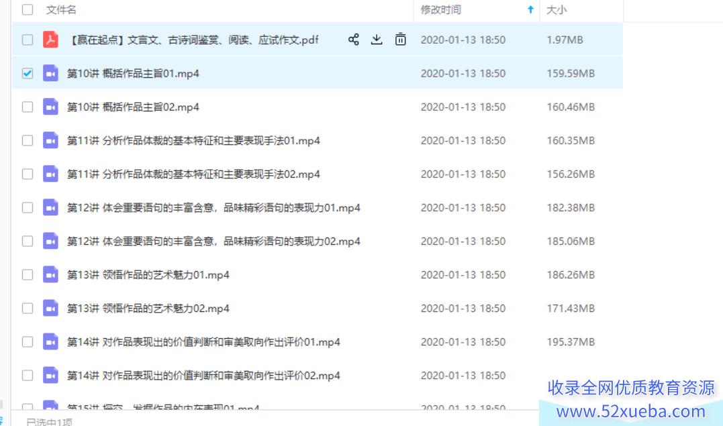Image resolution: width=723 pixels, height=426 pixels.
Task: Click size value 156.26MB
Action: click(571, 174)
